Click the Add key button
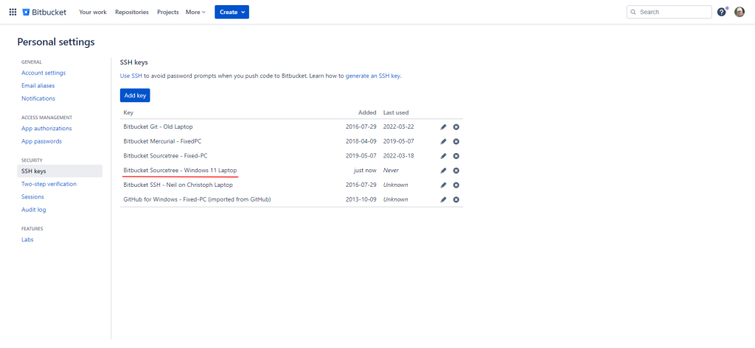Viewport: 755px width, 348px height. tap(135, 95)
